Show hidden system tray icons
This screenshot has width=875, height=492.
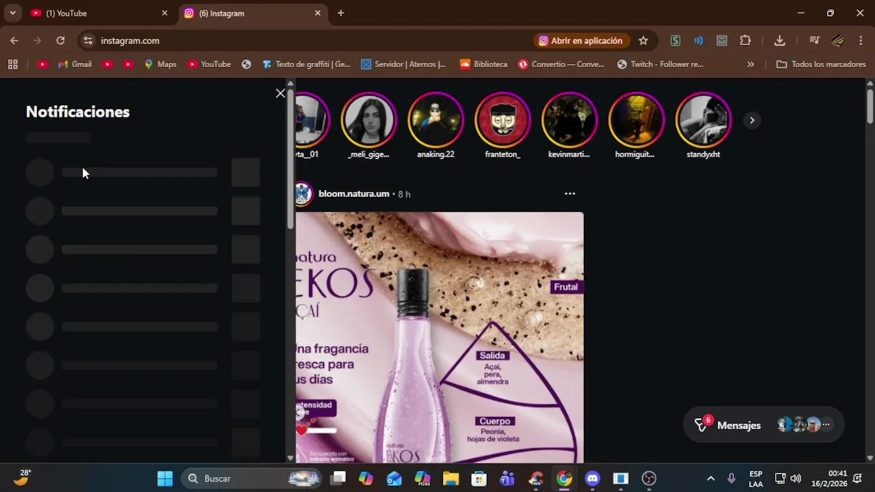710,478
